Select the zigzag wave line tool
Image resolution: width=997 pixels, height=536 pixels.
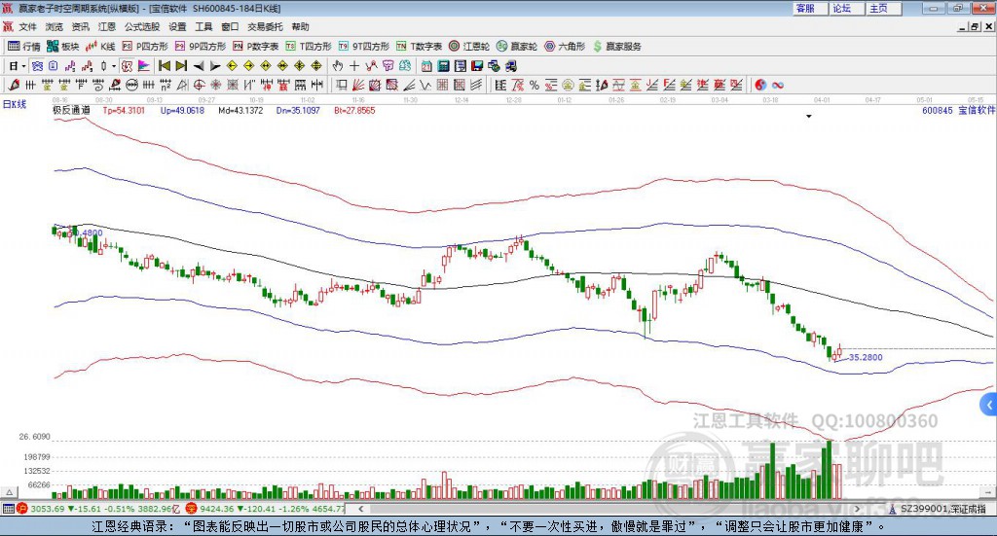pyautogui.click(x=425, y=85)
